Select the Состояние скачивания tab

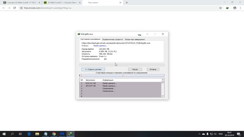(90, 39)
